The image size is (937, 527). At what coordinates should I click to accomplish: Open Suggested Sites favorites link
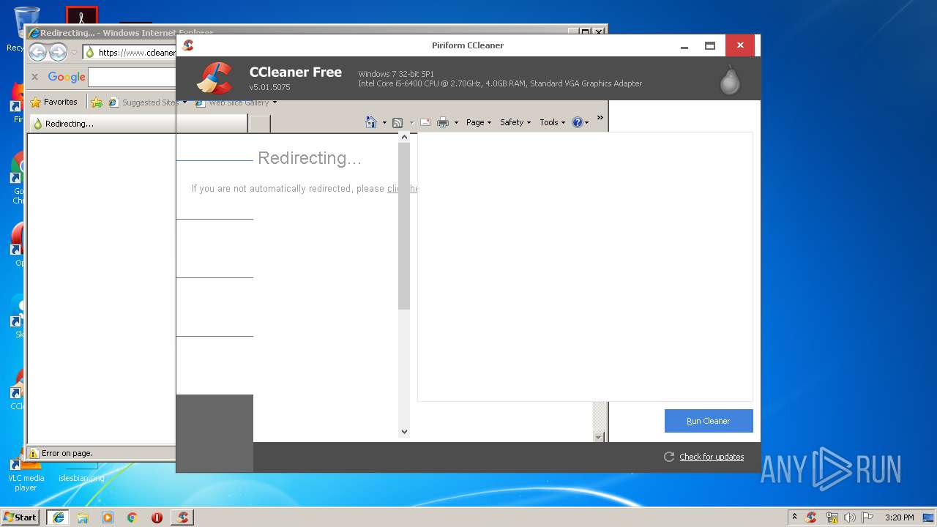point(147,102)
